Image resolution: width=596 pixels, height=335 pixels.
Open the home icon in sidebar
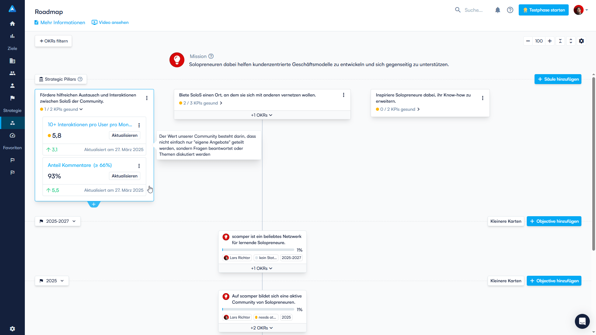(x=12, y=24)
